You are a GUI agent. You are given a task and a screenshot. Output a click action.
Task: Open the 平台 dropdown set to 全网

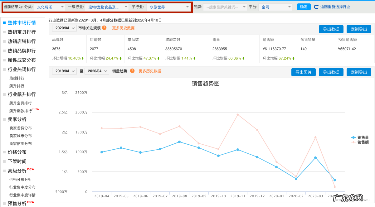275,7
